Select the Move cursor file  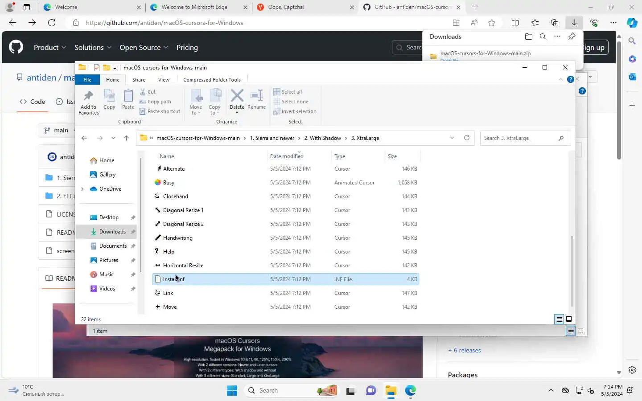[286, 307]
